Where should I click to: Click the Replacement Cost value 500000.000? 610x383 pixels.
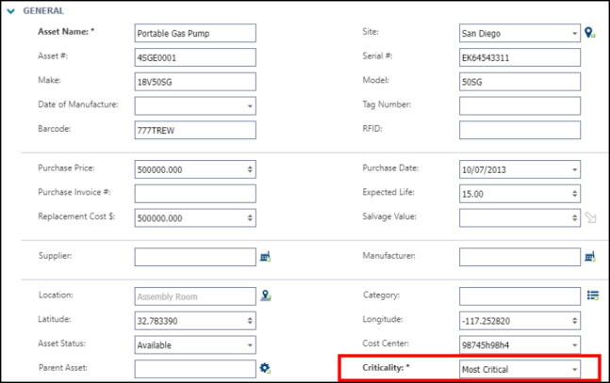coord(159,218)
